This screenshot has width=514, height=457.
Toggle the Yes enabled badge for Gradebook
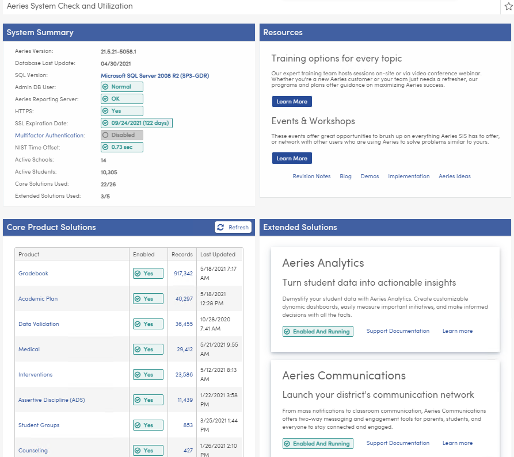148,273
